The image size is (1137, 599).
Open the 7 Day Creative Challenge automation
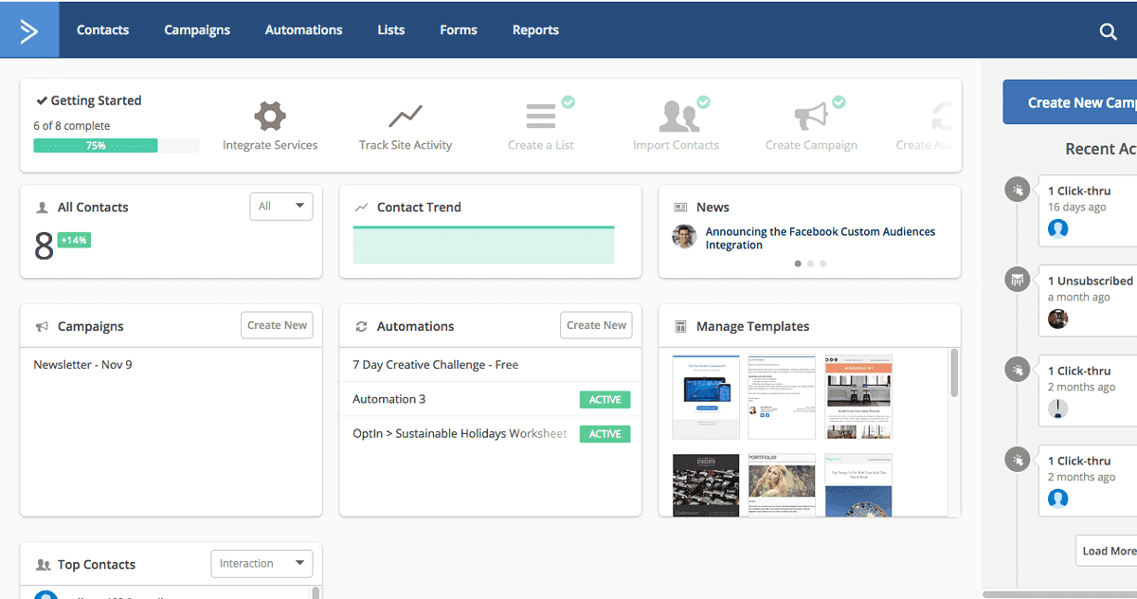[435, 365]
